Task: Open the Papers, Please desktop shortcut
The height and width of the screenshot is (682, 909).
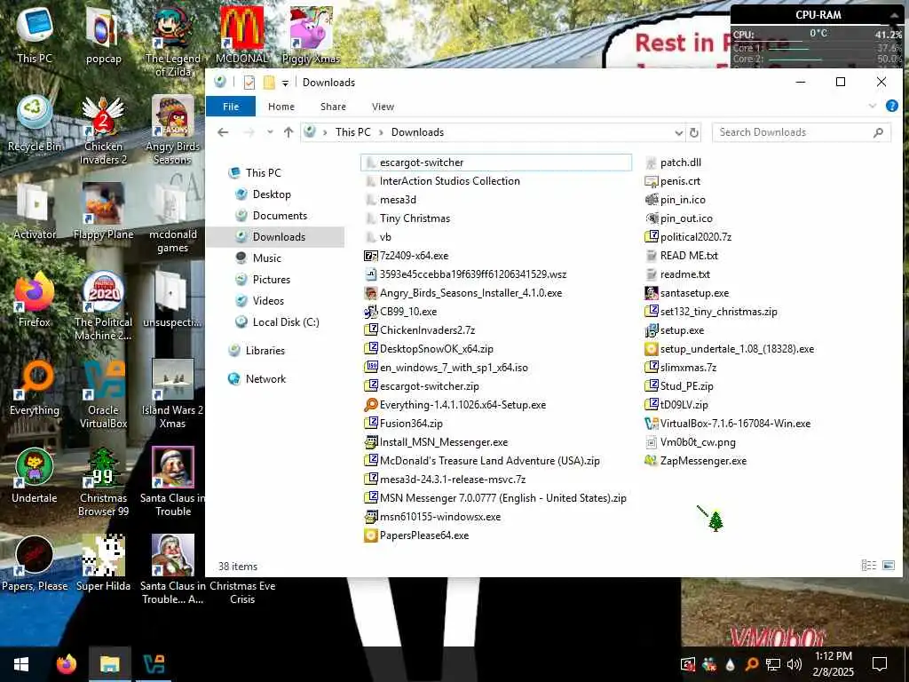Action: point(35,564)
